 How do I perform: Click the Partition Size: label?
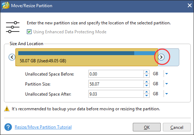[38, 84]
